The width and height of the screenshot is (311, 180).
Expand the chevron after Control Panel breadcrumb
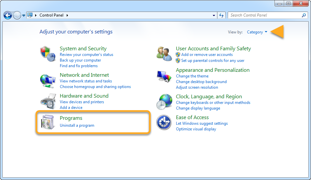click(67, 15)
